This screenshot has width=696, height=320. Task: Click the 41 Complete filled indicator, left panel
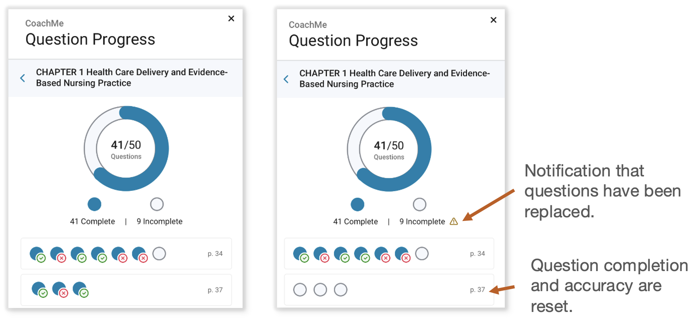pos(95,204)
